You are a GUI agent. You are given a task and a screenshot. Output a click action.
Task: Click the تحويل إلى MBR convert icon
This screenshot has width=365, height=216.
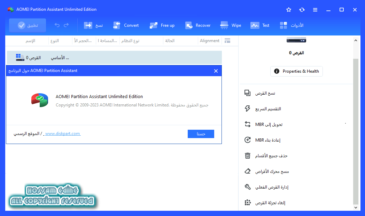tap(247, 125)
